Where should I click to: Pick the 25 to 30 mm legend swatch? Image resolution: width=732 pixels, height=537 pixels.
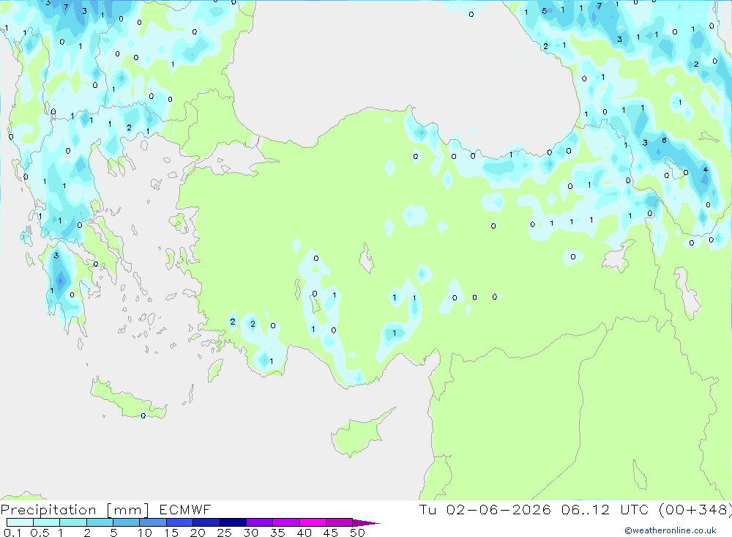tap(233, 522)
